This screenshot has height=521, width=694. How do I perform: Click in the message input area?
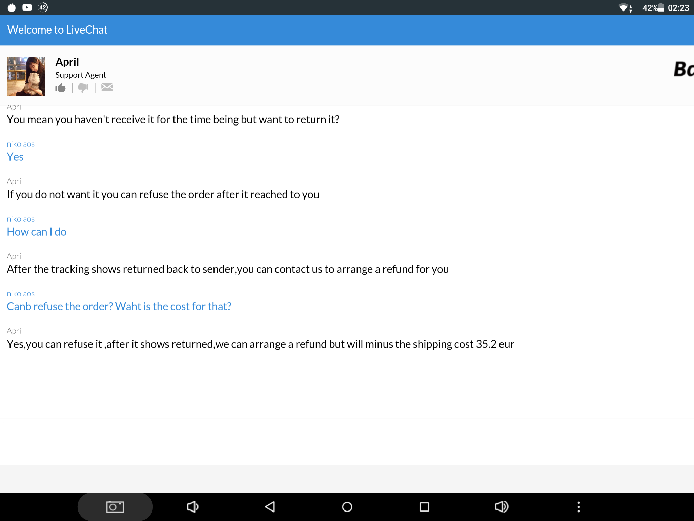pyautogui.click(x=347, y=441)
